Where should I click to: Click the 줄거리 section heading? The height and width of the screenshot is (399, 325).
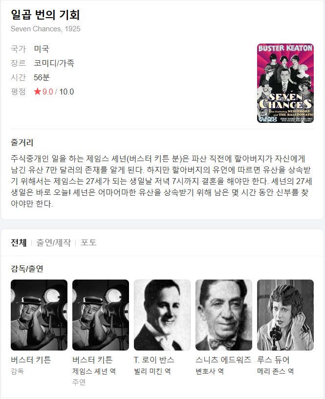click(x=22, y=142)
